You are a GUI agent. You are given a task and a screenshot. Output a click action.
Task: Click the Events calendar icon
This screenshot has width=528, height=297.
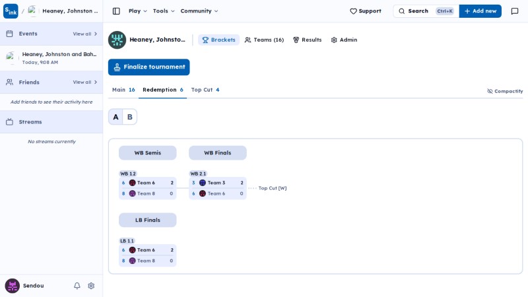[x=9, y=34]
